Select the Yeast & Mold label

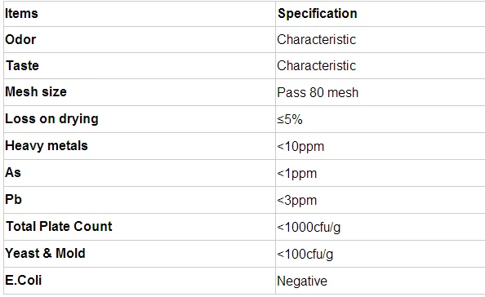(x=45, y=253)
